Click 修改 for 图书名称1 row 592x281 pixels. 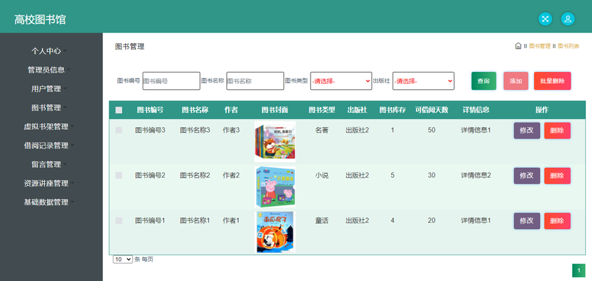pyautogui.click(x=527, y=221)
